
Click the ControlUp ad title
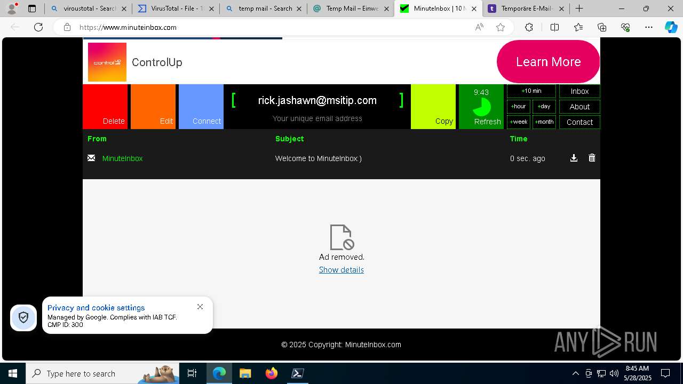[157, 62]
